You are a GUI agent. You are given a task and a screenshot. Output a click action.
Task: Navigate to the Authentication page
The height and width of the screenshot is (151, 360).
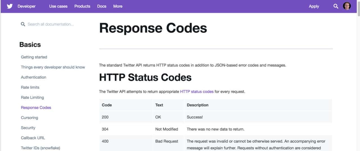[33, 77]
